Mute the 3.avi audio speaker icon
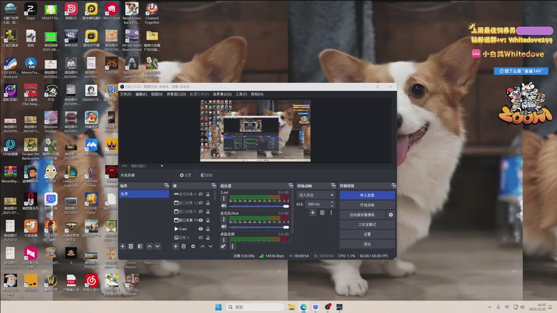 (x=223, y=206)
